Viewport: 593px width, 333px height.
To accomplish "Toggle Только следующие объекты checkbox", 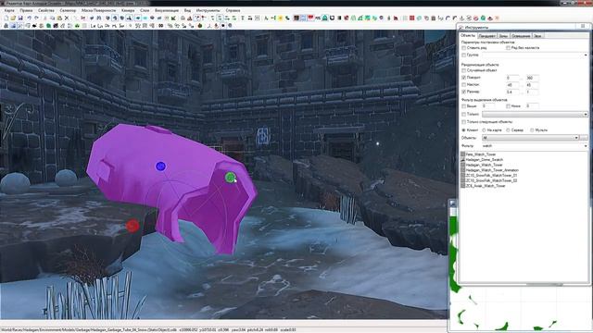I will coord(463,122).
